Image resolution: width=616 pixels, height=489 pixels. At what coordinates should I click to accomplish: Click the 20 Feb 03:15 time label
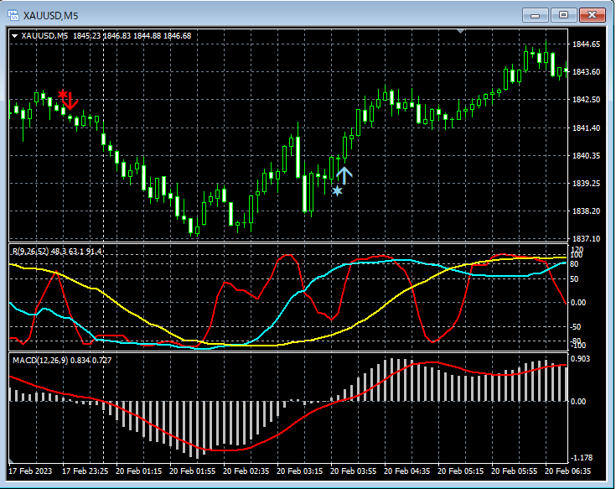pyautogui.click(x=300, y=471)
